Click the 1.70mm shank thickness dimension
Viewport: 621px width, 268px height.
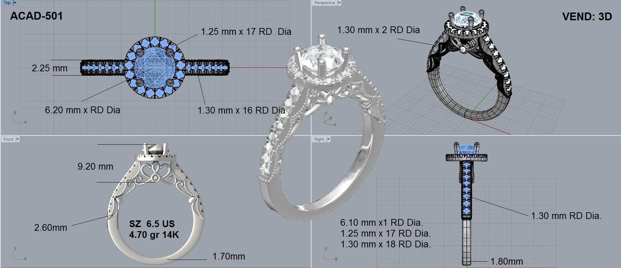click(229, 257)
